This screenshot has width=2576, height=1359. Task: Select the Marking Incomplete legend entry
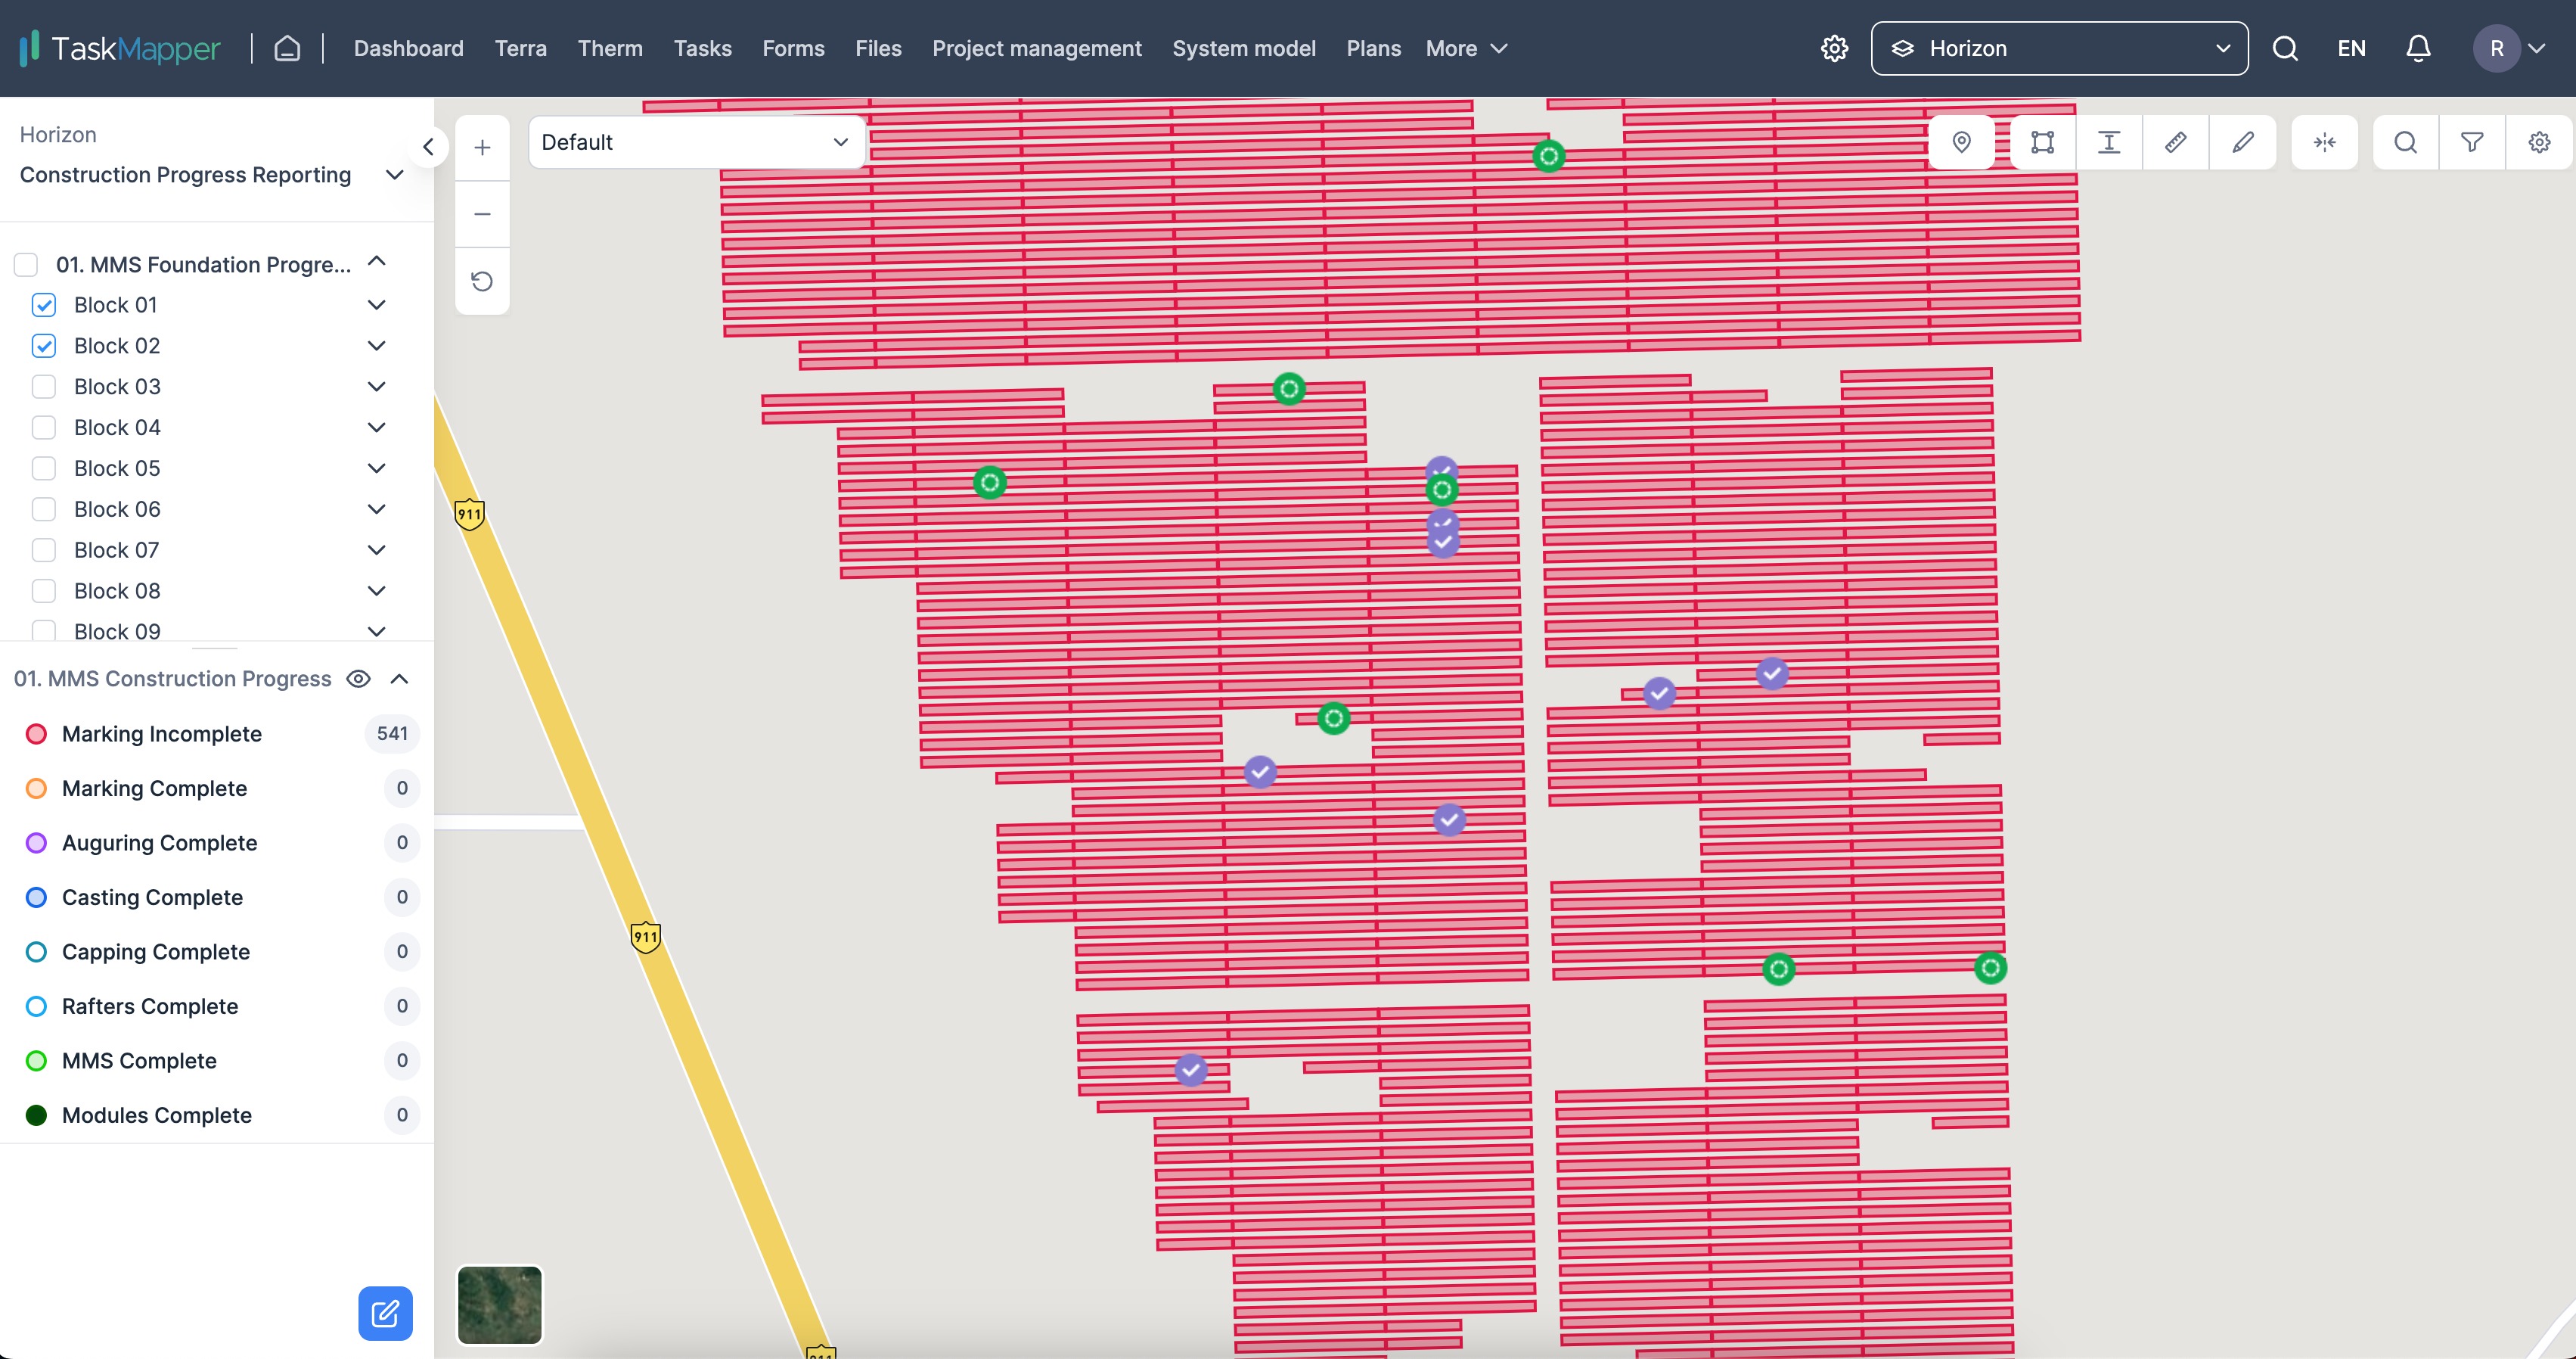pos(218,733)
